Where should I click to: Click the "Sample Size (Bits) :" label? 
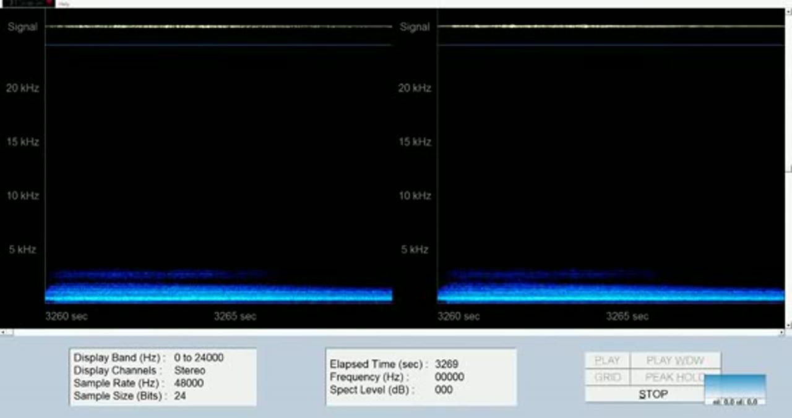pyautogui.click(x=120, y=396)
